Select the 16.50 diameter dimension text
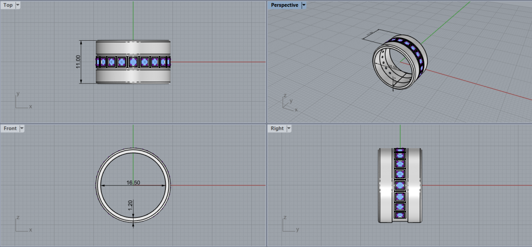The height and width of the screenshot is (247, 532). [133, 182]
